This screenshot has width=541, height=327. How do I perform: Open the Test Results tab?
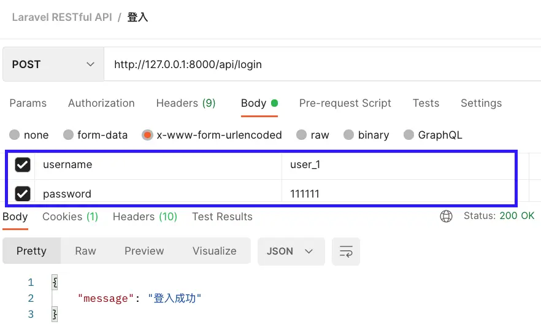pos(222,217)
